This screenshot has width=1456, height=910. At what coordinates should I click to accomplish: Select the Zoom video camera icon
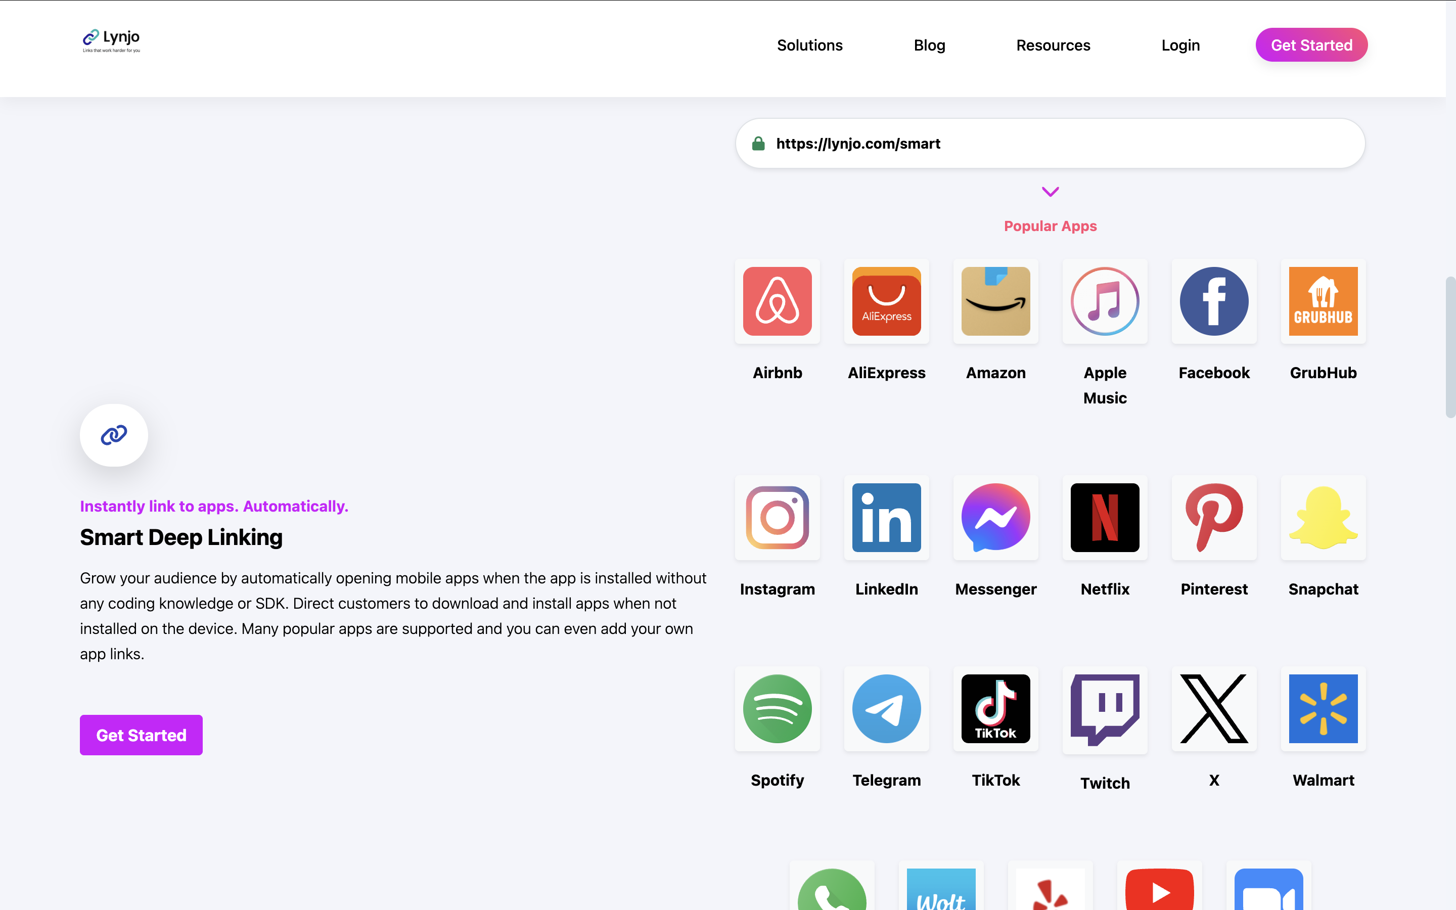[x=1269, y=890]
